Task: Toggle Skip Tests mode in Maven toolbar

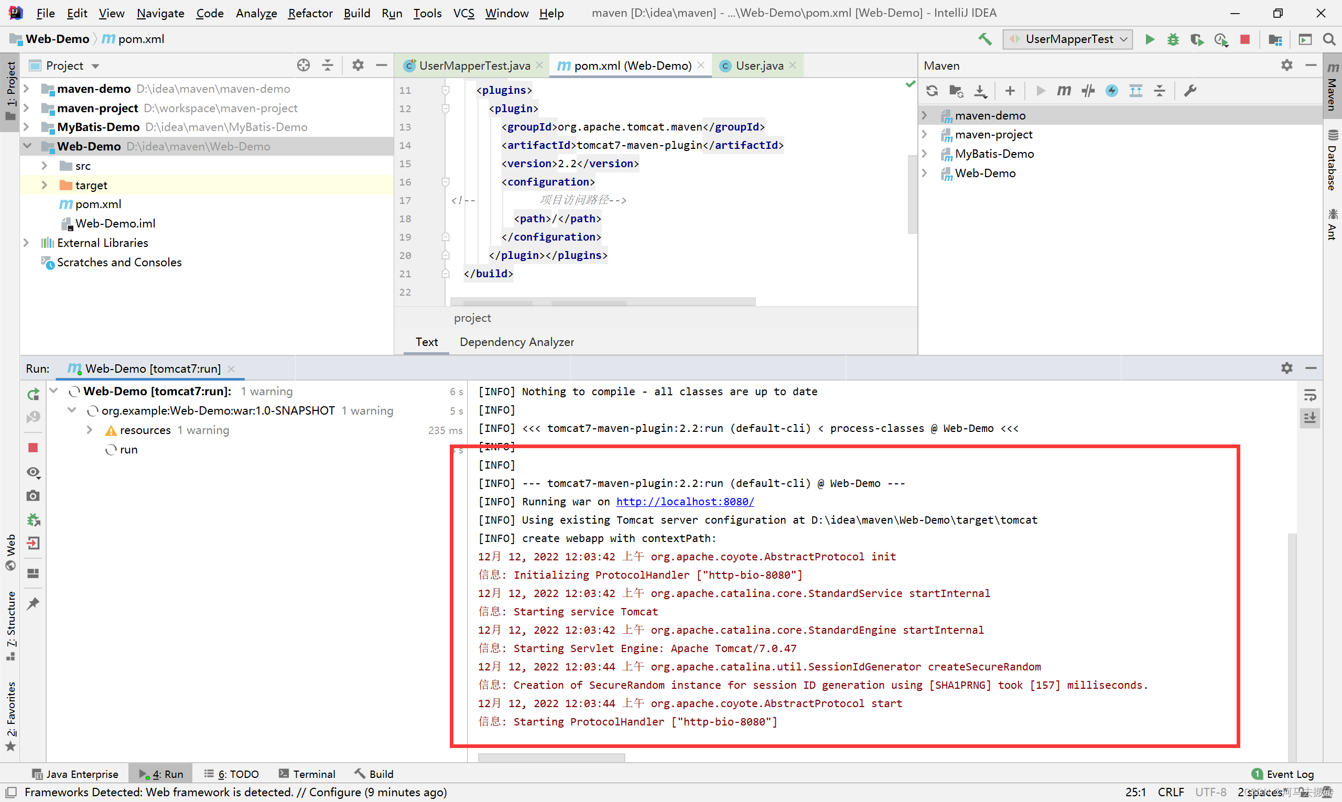Action: coord(1112,91)
